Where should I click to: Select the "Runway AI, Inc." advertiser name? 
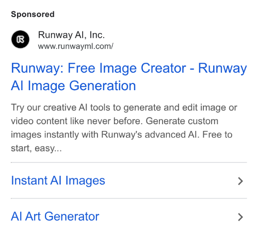71,35
